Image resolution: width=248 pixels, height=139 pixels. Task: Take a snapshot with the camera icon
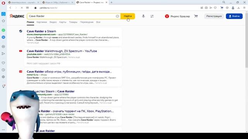click(206, 8)
